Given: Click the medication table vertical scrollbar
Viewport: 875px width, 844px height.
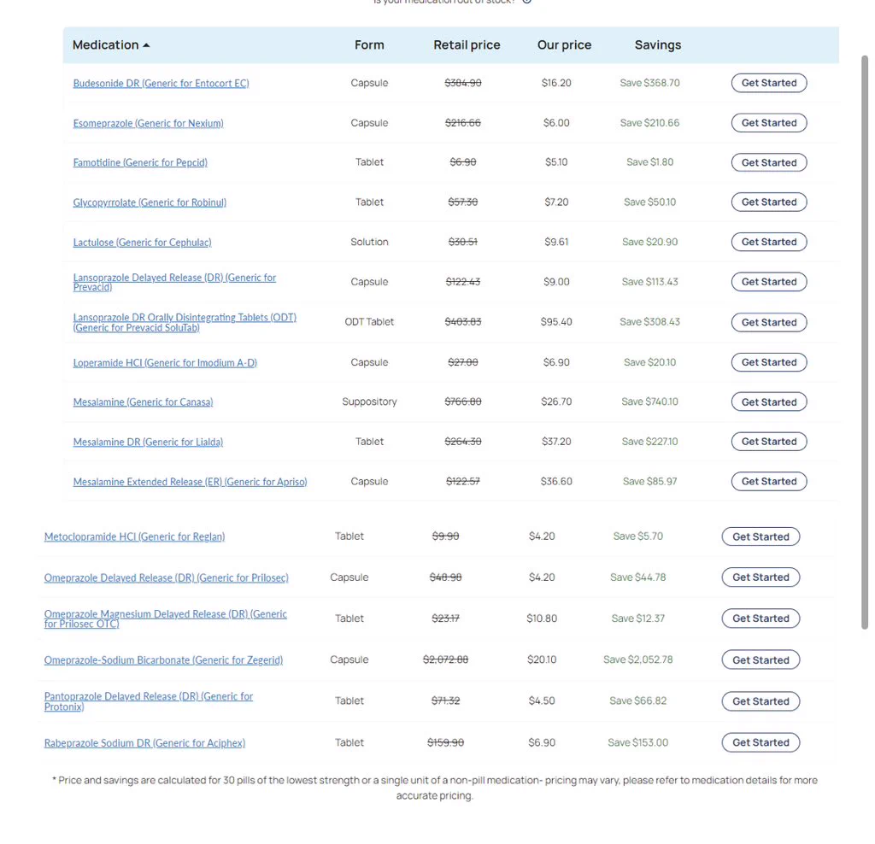Looking at the screenshot, I should click(x=865, y=342).
